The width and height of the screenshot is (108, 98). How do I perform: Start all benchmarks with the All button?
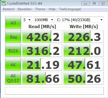[x=13, y=22]
